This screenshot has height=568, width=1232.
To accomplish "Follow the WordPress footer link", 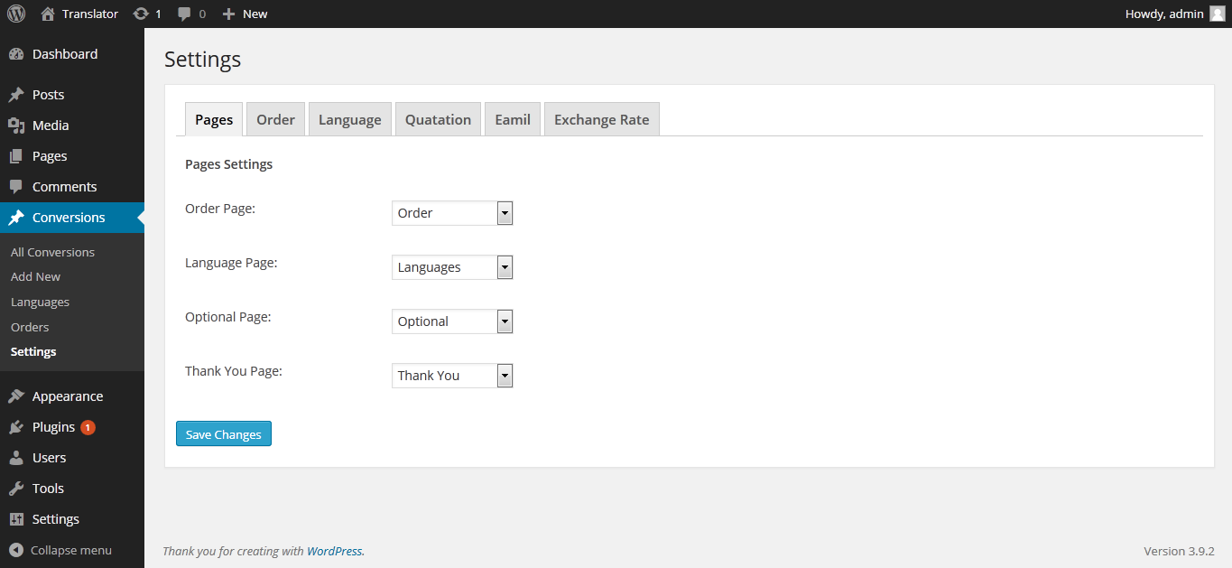I will 335,551.
